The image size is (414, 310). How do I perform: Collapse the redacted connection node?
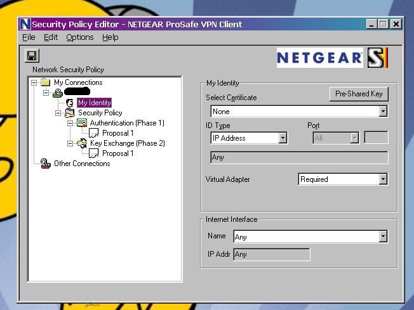pyautogui.click(x=46, y=93)
